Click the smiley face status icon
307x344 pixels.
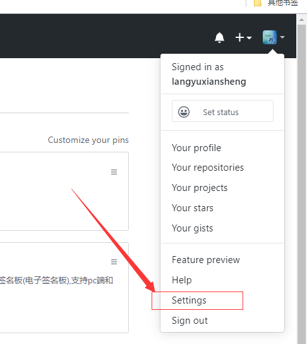pyautogui.click(x=184, y=112)
